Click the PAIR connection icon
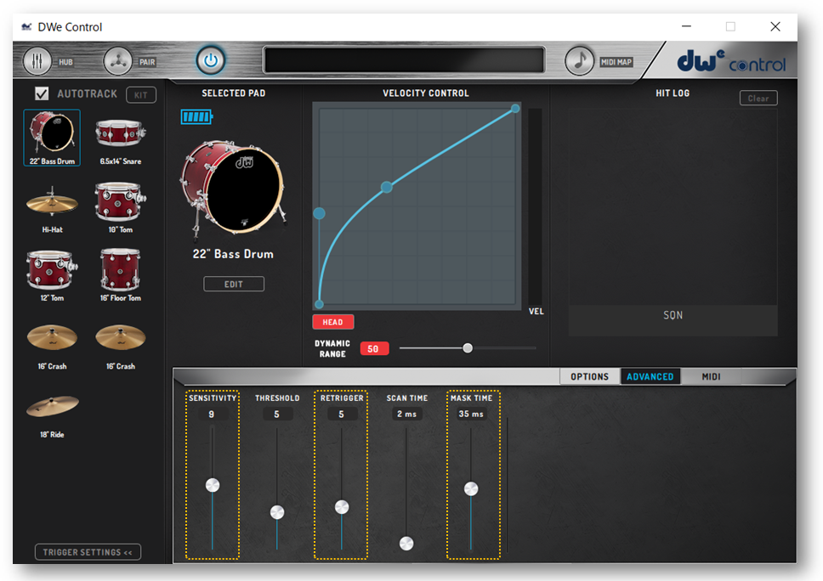823x581 pixels. pos(117,61)
